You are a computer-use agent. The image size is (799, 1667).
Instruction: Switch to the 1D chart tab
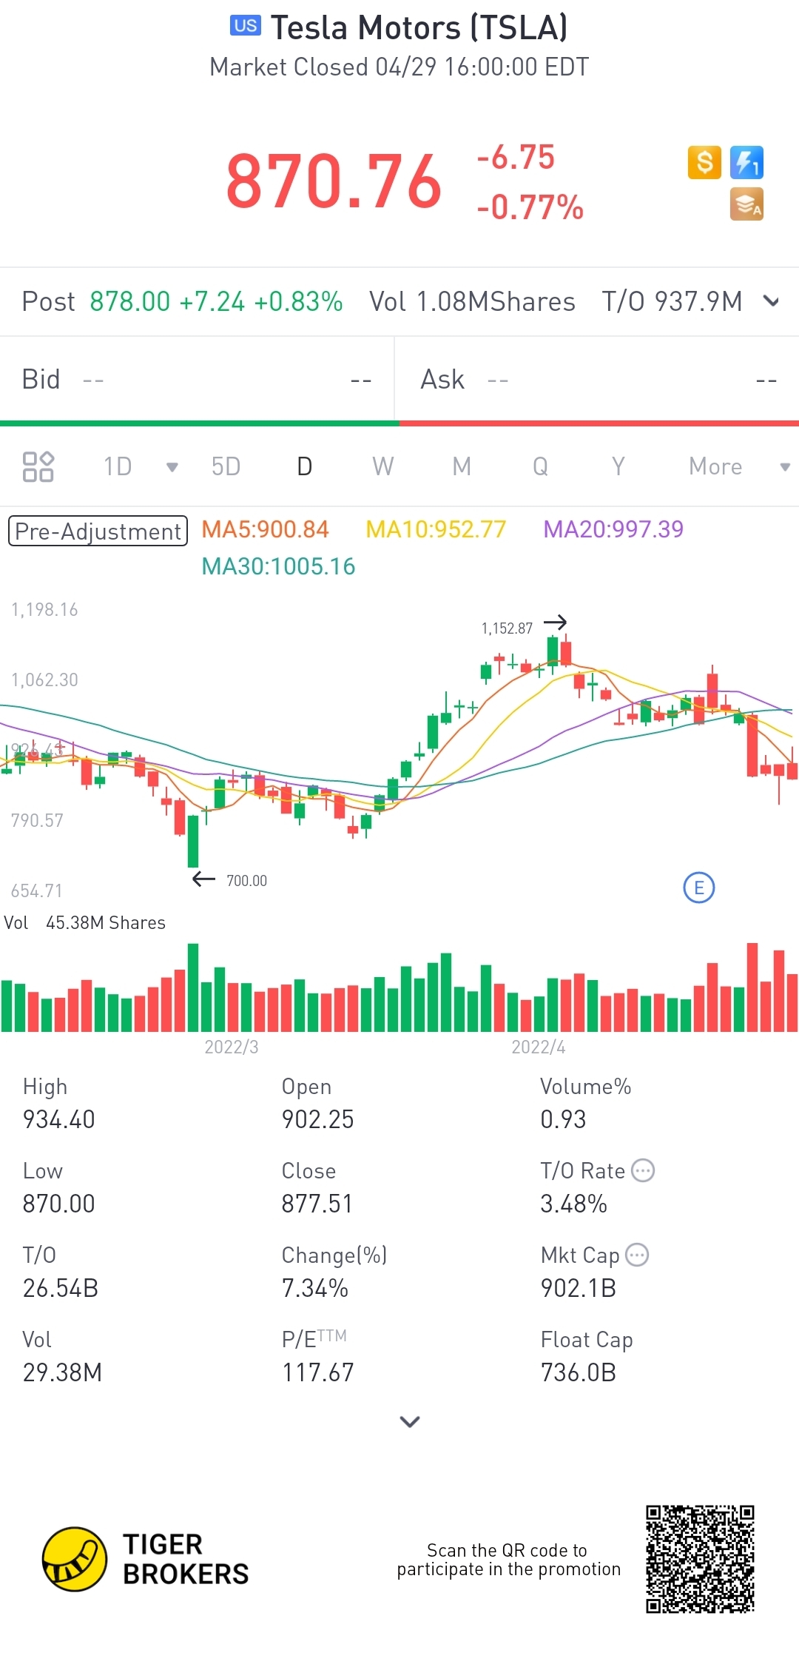pyautogui.click(x=118, y=466)
